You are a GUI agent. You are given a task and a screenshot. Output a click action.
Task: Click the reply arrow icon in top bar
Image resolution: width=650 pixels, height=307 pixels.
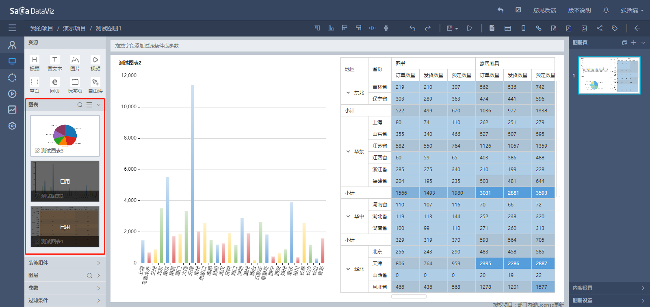tap(500, 10)
